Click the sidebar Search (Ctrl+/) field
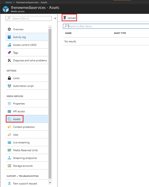149x187 pixels. pos(29,18)
